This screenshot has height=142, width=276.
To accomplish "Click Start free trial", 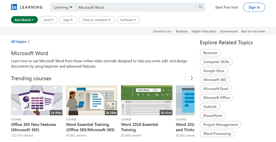I will (226, 8).
